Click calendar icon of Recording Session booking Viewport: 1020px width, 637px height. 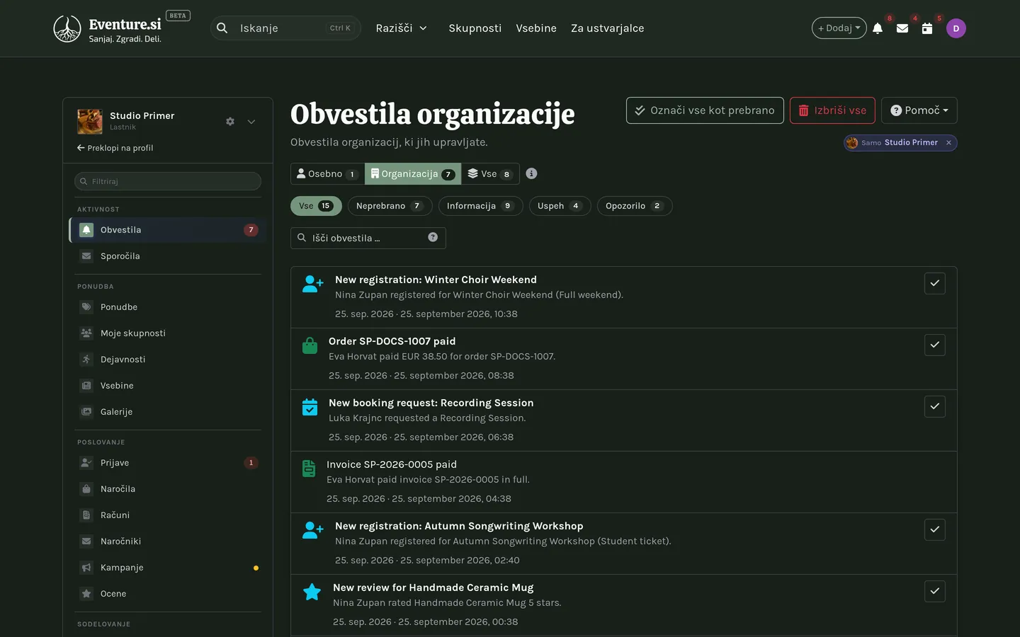click(310, 407)
